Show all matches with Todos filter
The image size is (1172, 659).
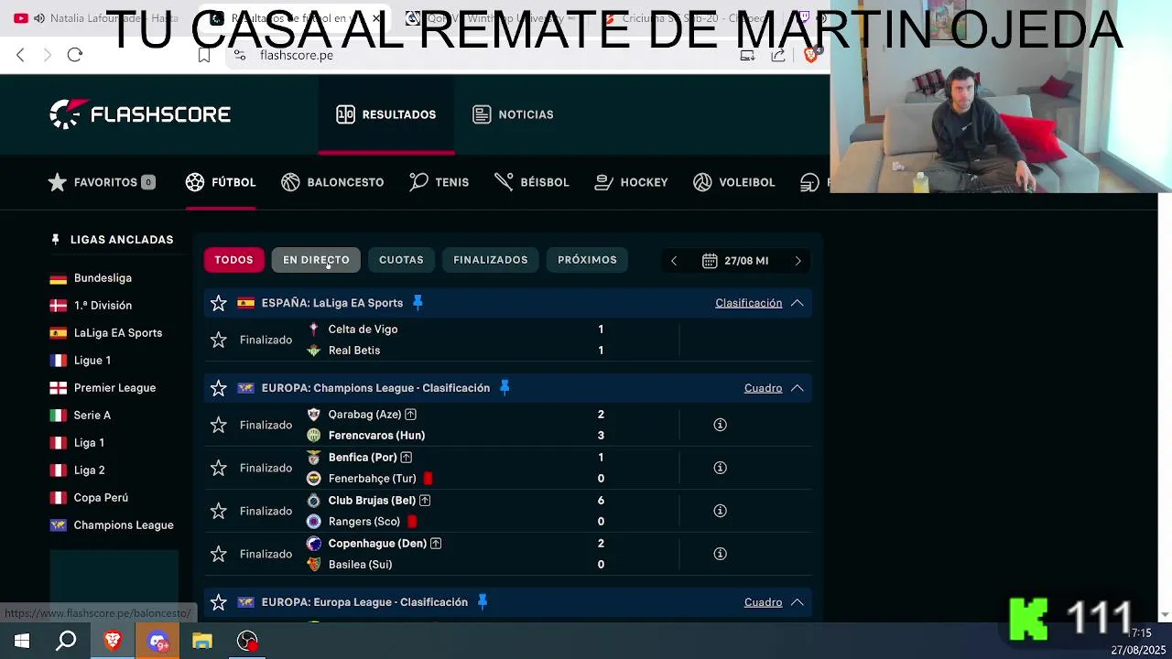pyautogui.click(x=233, y=260)
